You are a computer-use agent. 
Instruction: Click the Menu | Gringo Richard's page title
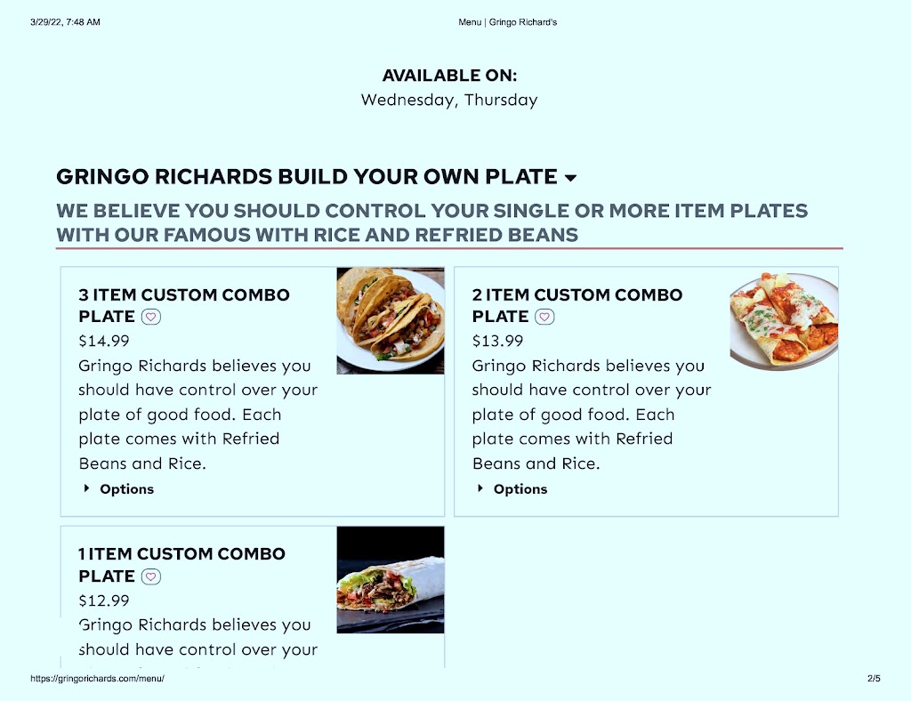pyautogui.click(x=507, y=22)
